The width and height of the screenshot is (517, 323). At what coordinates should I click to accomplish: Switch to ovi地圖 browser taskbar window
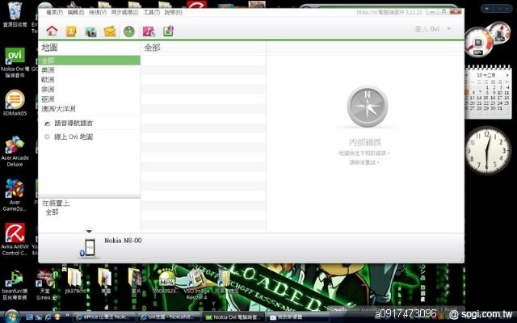pyautogui.click(x=168, y=317)
